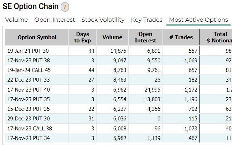Choose the 15-Dec-23 PUT 35 option
Screen dimensions: 232x145
click(x=29, y=109)
